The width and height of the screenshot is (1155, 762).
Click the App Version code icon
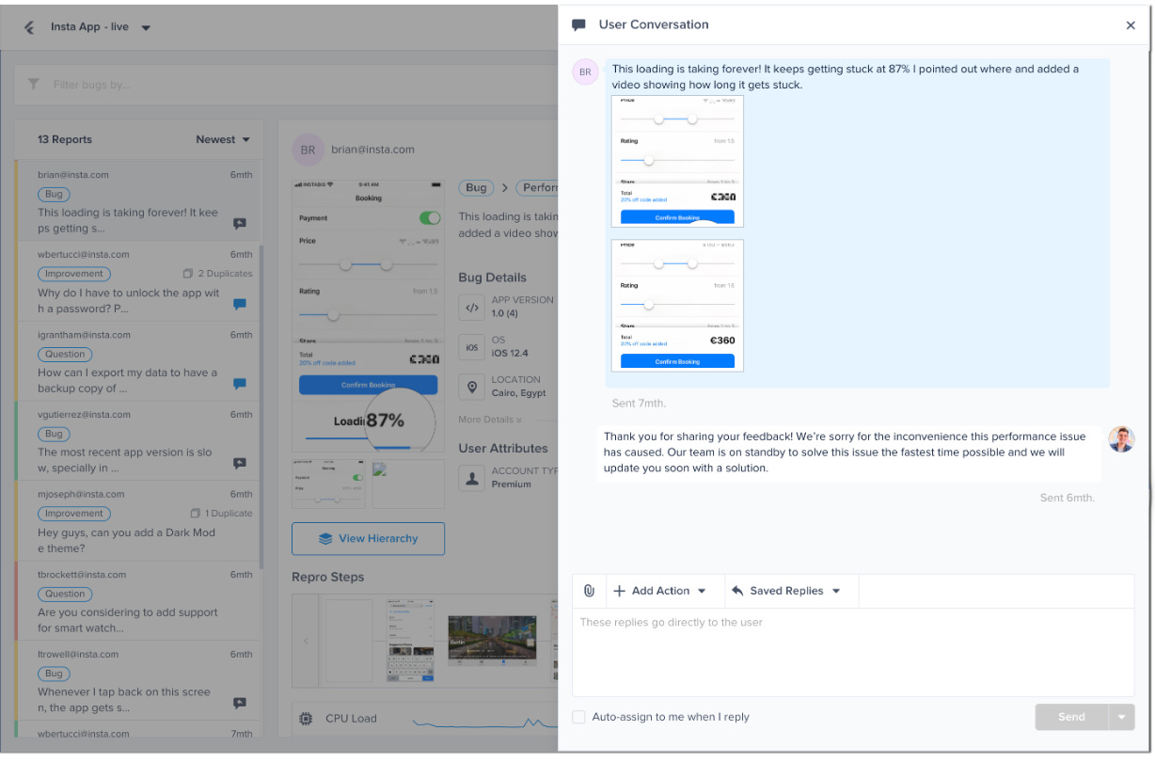[472, 307]
